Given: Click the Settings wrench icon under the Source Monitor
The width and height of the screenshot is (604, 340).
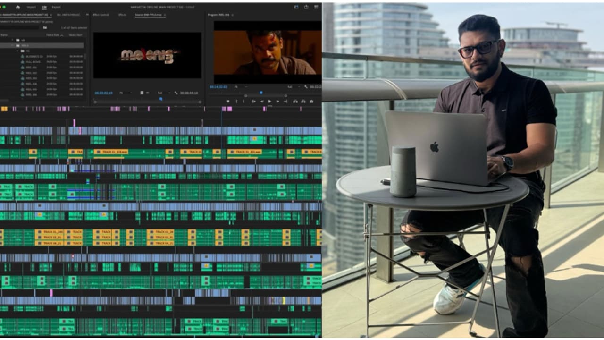Looking at the screenshot, I should tap(175, 93).
